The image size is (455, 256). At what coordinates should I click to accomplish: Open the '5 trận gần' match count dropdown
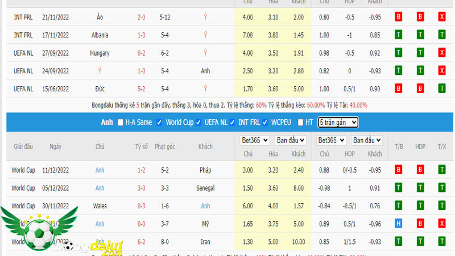click(338, 123)
